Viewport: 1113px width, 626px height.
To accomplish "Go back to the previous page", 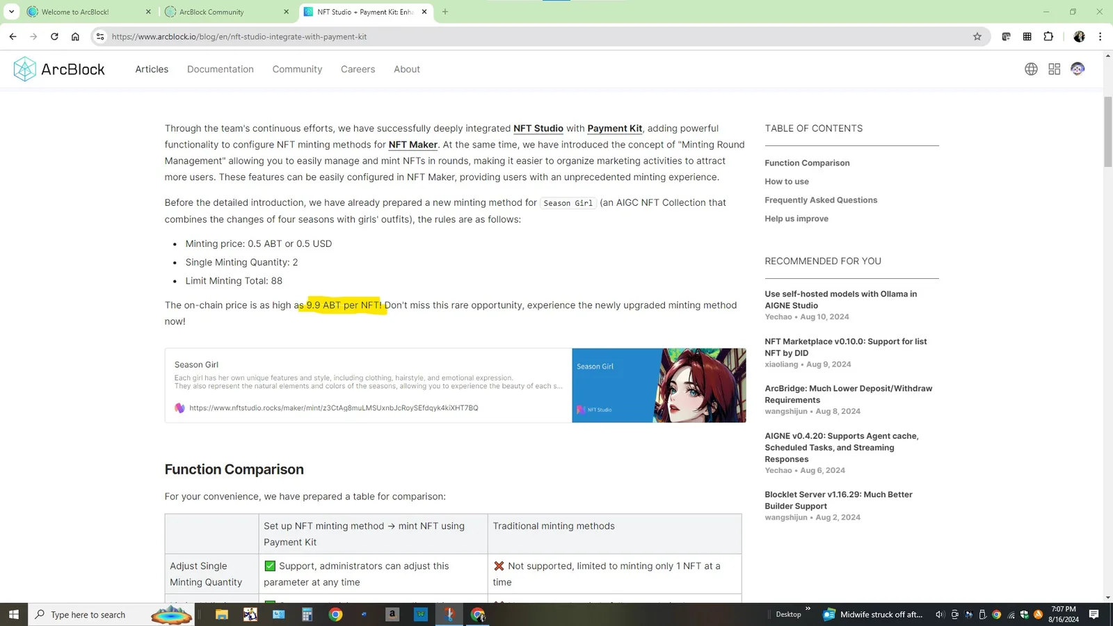I will coord(13,37).
